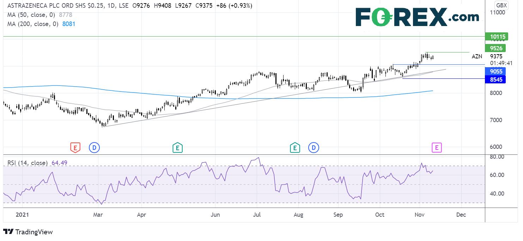Viewport: 523px width, 241px height.
Task: Click the Aug time axis label
Action: coord(298,215)
